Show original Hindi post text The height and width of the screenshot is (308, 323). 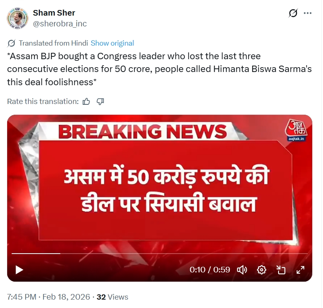pos(112,43)
